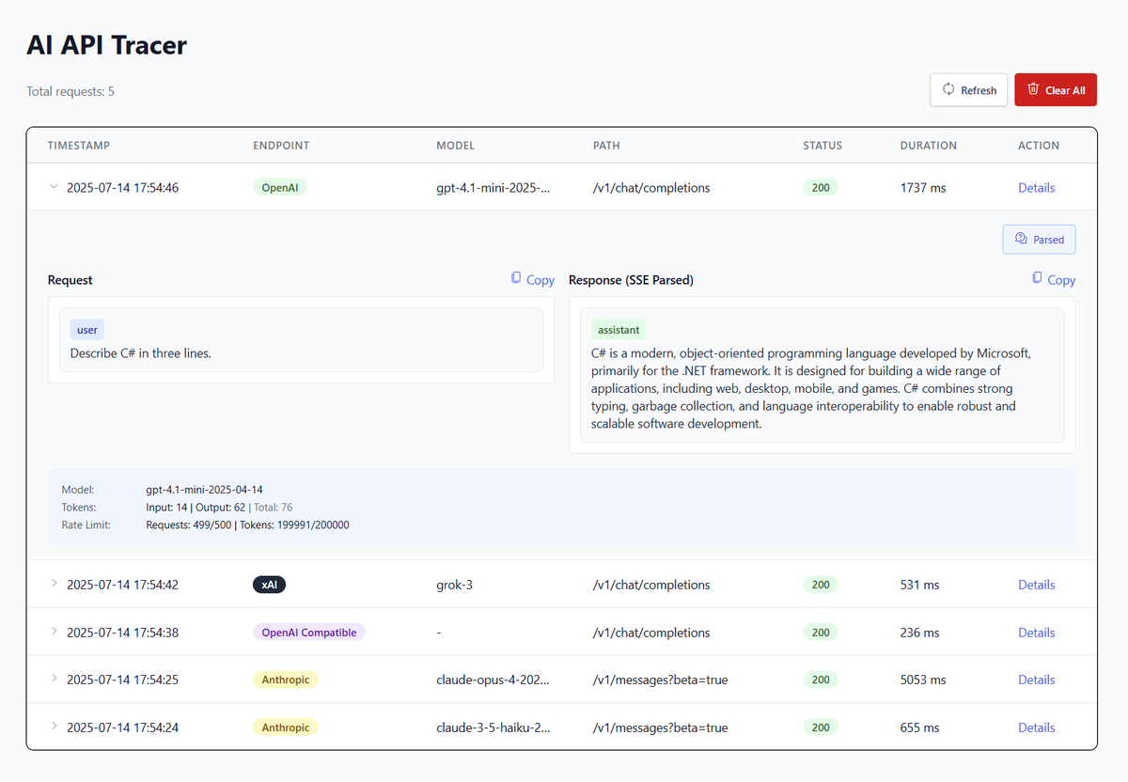The image size is (1128, 782).
Task: Click the duration '655 ms'
Action: (919, 727)
